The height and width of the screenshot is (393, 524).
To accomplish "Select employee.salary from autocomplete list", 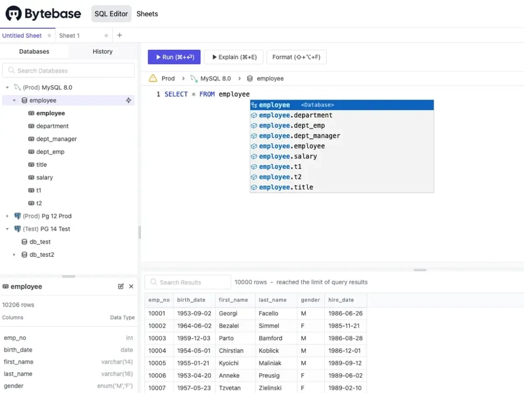I will pyautogui.click(x=288, y=157).
